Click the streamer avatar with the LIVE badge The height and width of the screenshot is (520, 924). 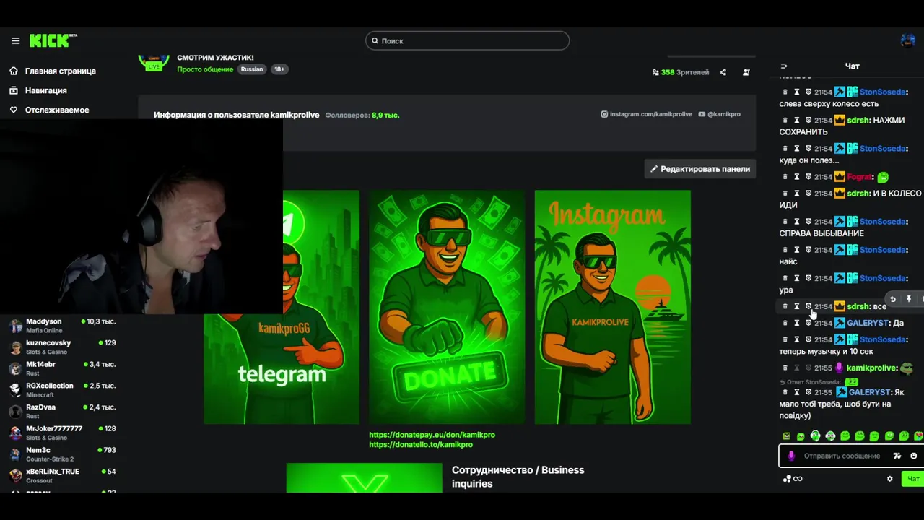click(153, 62)
